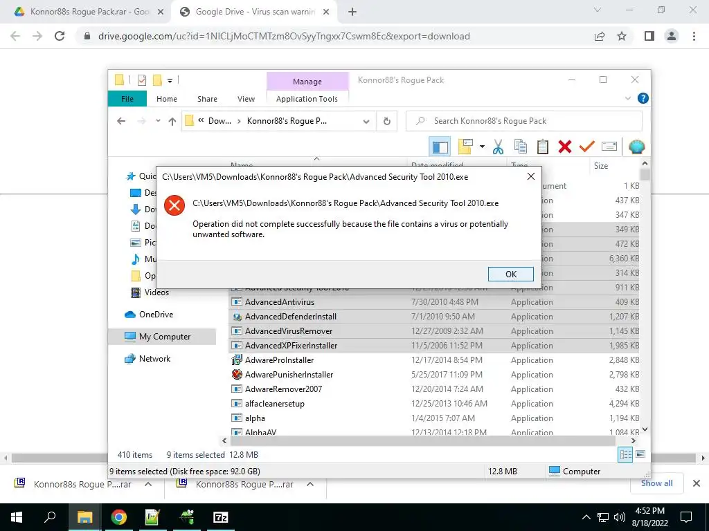Click the Search Konnor88's Rogue Pack field
Image resolution: width=709 pixels, height=531 pixels.
[x=524, y=121]
